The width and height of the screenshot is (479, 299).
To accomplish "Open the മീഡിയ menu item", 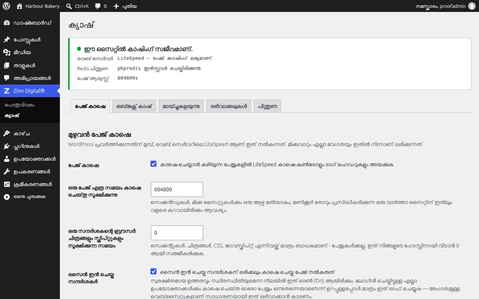I will click(30, 52).
